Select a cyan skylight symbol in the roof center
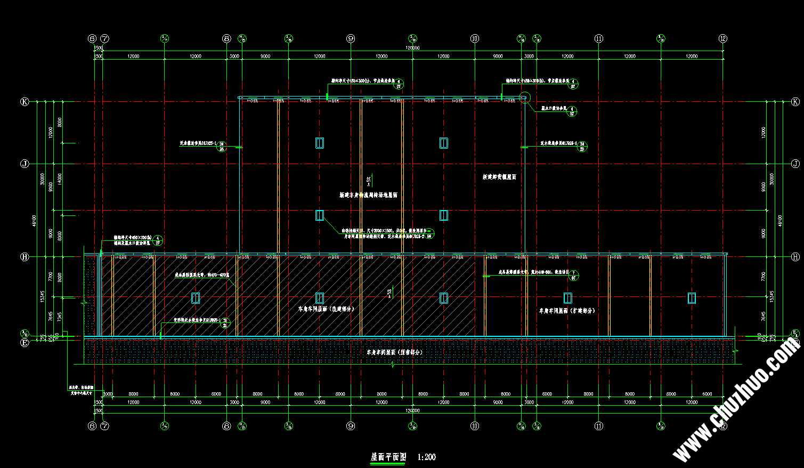The height and width of the screenshot is (468, 804). coord(319,142)
